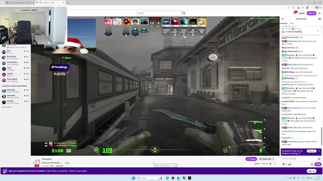323x181 pixels.
Task: Click the top bar Sign Up button
Action: click(x=311, y=13)
